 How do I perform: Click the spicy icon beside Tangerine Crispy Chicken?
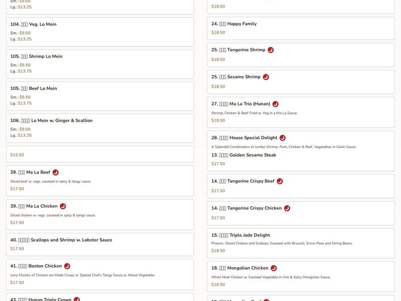(x=287, y=208)
